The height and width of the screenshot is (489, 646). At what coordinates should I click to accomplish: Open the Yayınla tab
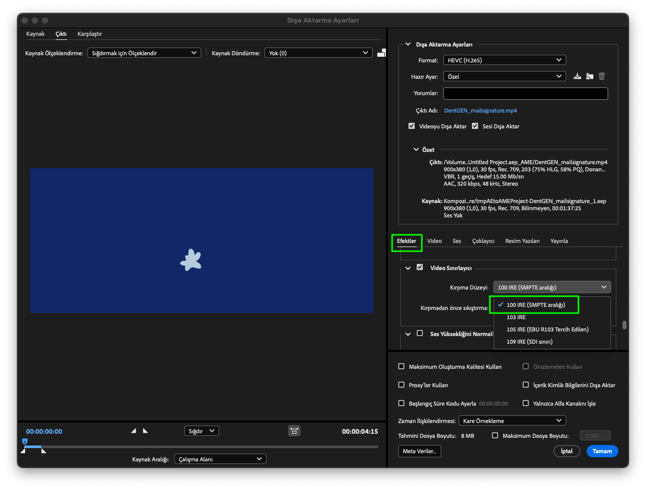click(559, 241)
